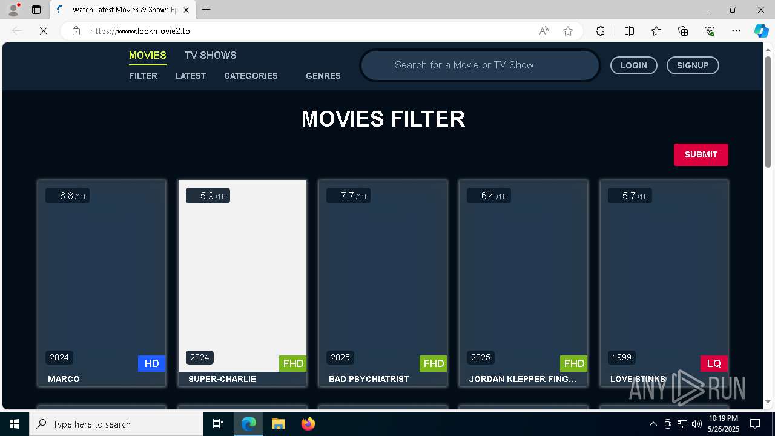
Task: Open File Explorer from taskbar
Action: [278, 424]
